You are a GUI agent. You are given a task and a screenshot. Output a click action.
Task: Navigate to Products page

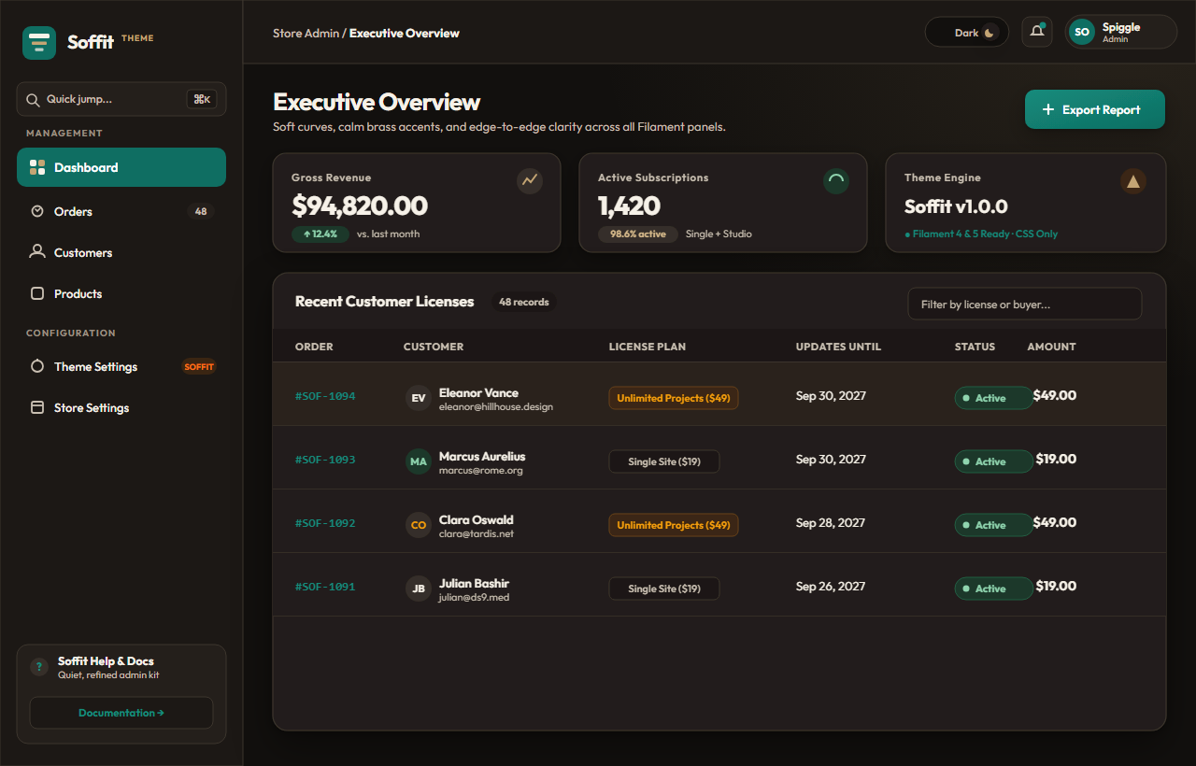121,293
